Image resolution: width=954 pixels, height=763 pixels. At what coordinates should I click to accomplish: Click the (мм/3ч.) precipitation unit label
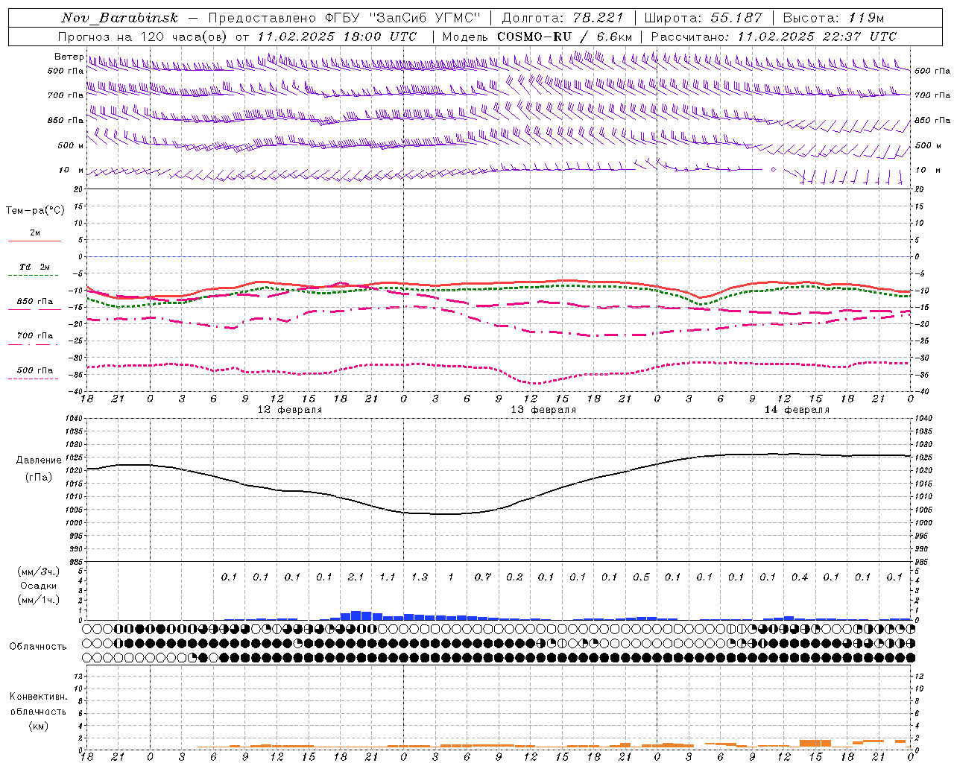click(39, 572)
